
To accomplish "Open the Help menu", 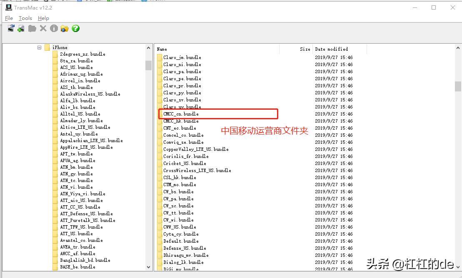I will pyautogui.click(x=43, y=18).
